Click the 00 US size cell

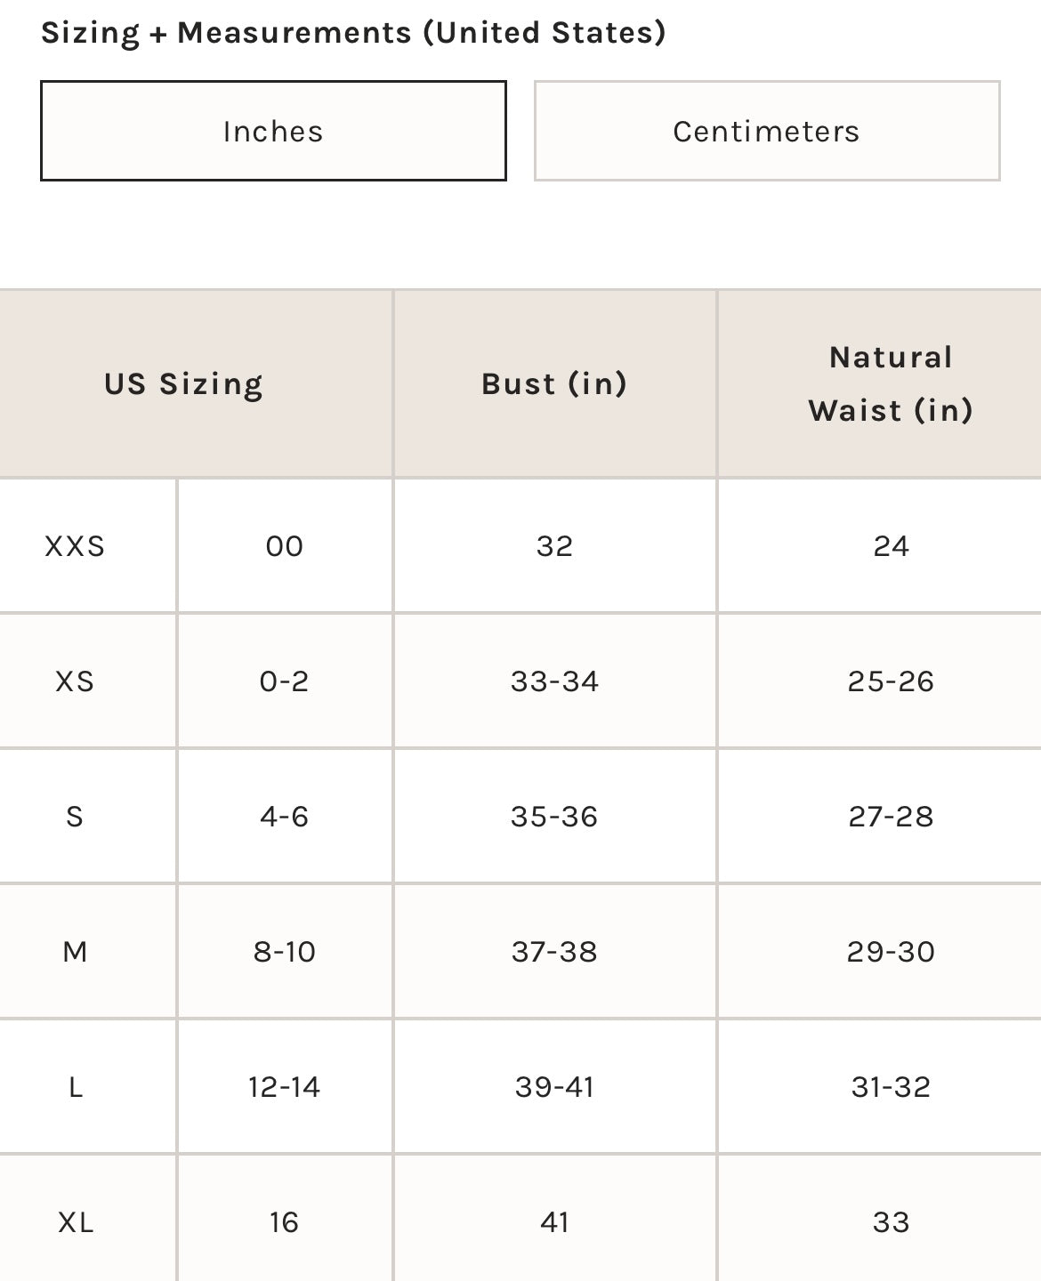point(284,545)
